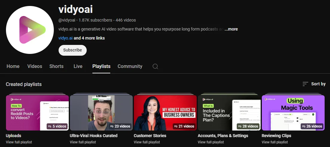Click the Reviewing Clips playlist title
Screen dimensions: 330x147
point(276,136)
